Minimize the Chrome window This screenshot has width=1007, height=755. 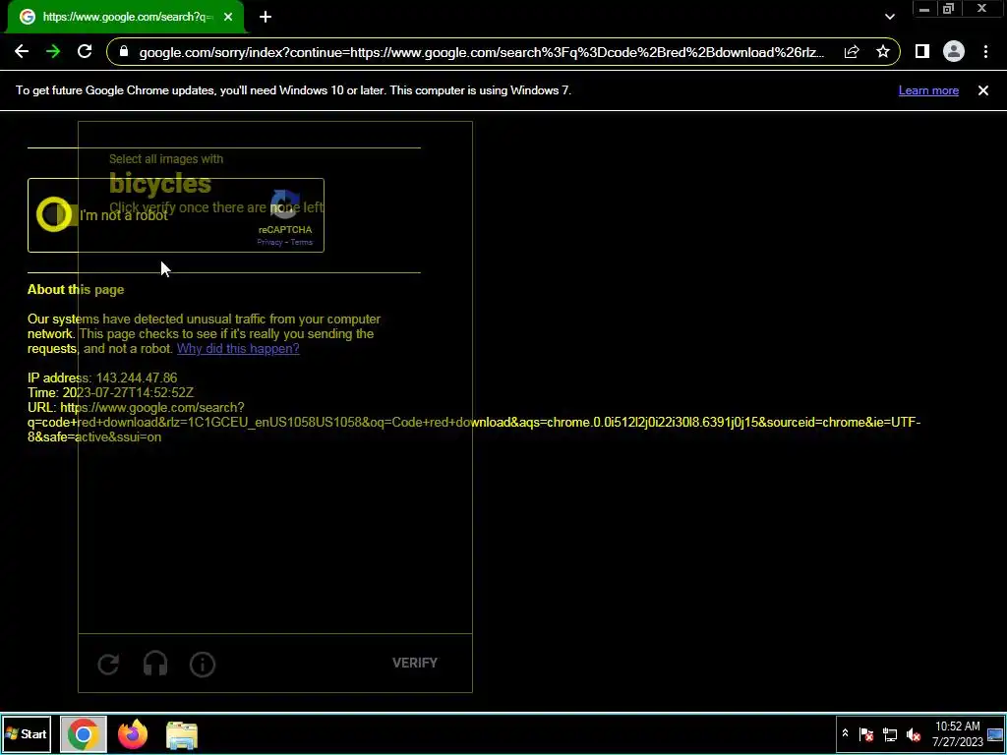(x=924, y=9)
